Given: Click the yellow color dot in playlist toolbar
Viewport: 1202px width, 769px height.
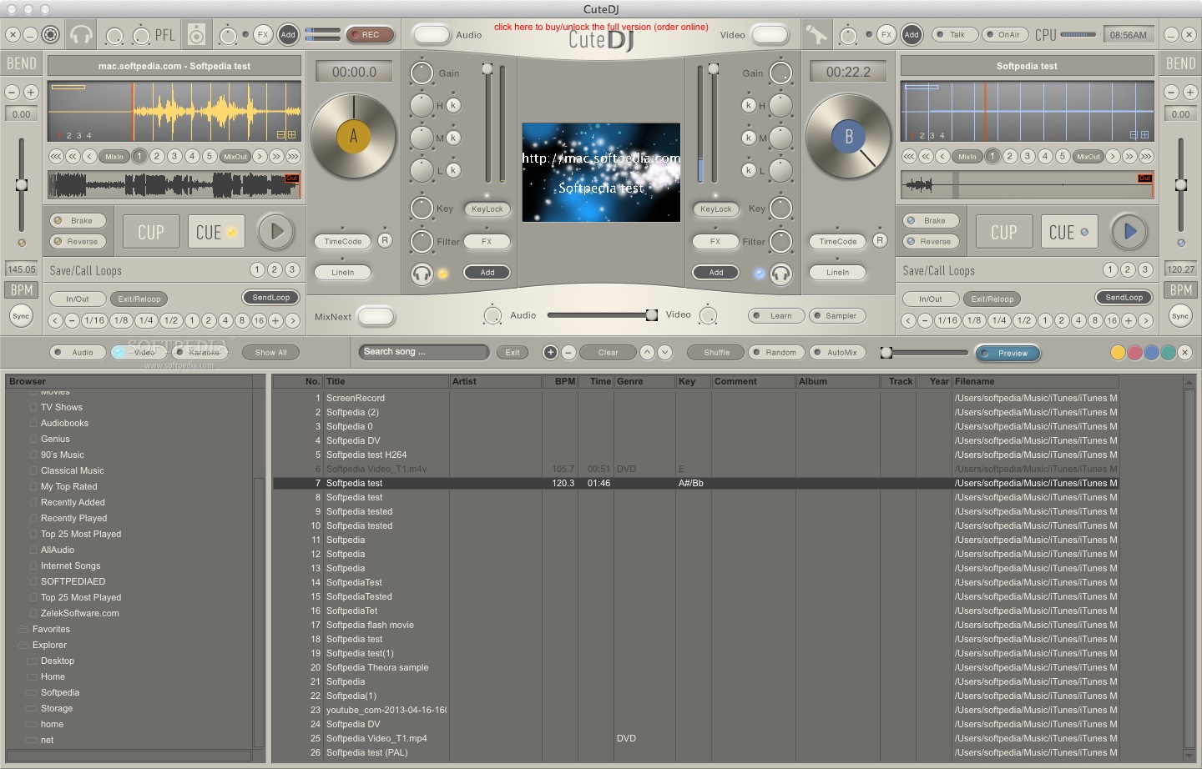Looking at the screenshot, I should tap(1118, 353).
